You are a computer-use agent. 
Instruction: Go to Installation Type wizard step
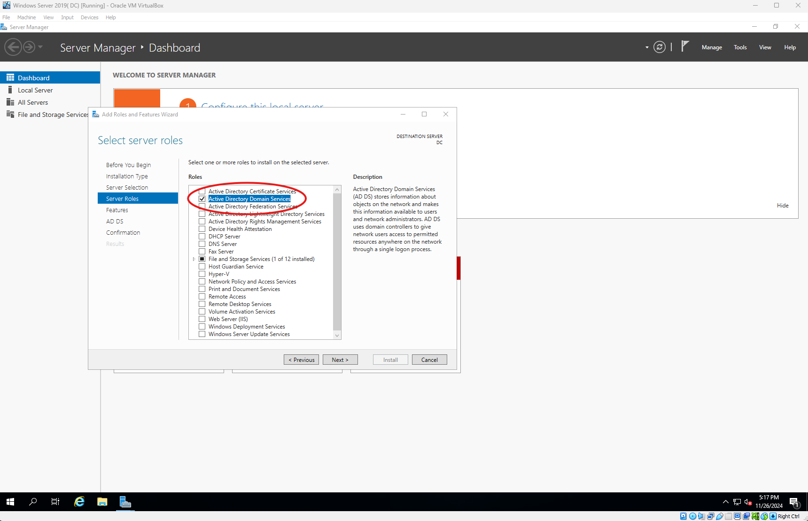click(127, 176)
